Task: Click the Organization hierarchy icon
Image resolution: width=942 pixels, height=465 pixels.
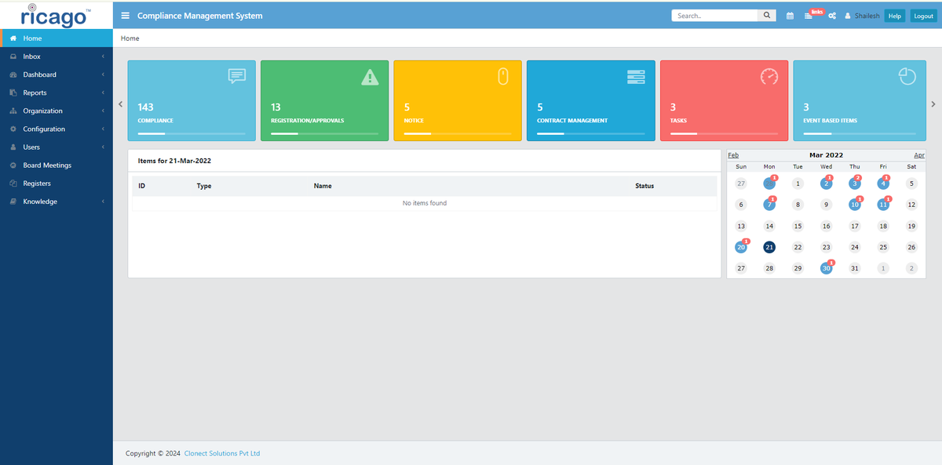Action: pos(14,111)
